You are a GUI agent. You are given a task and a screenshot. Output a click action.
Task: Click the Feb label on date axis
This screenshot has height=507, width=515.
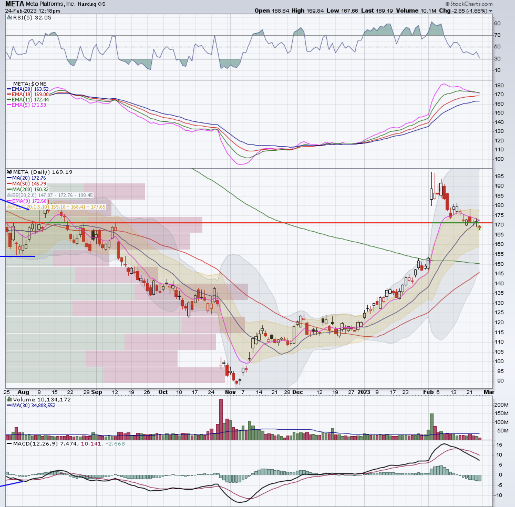tap(429, 392)
